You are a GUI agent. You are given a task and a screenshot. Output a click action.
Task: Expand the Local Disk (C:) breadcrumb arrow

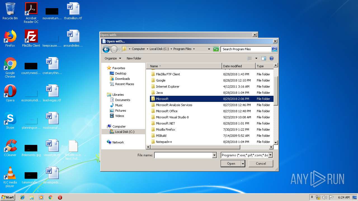pyautogui.click(x=171, y=49)
